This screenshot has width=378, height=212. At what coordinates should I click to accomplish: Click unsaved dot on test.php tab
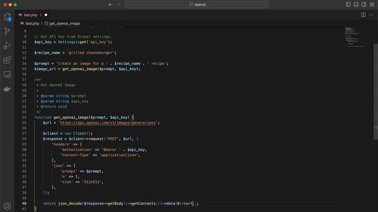pyautogui.click(x=46, y=15)
